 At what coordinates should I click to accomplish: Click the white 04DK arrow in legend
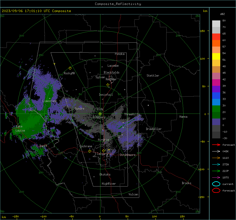point(216,151)
